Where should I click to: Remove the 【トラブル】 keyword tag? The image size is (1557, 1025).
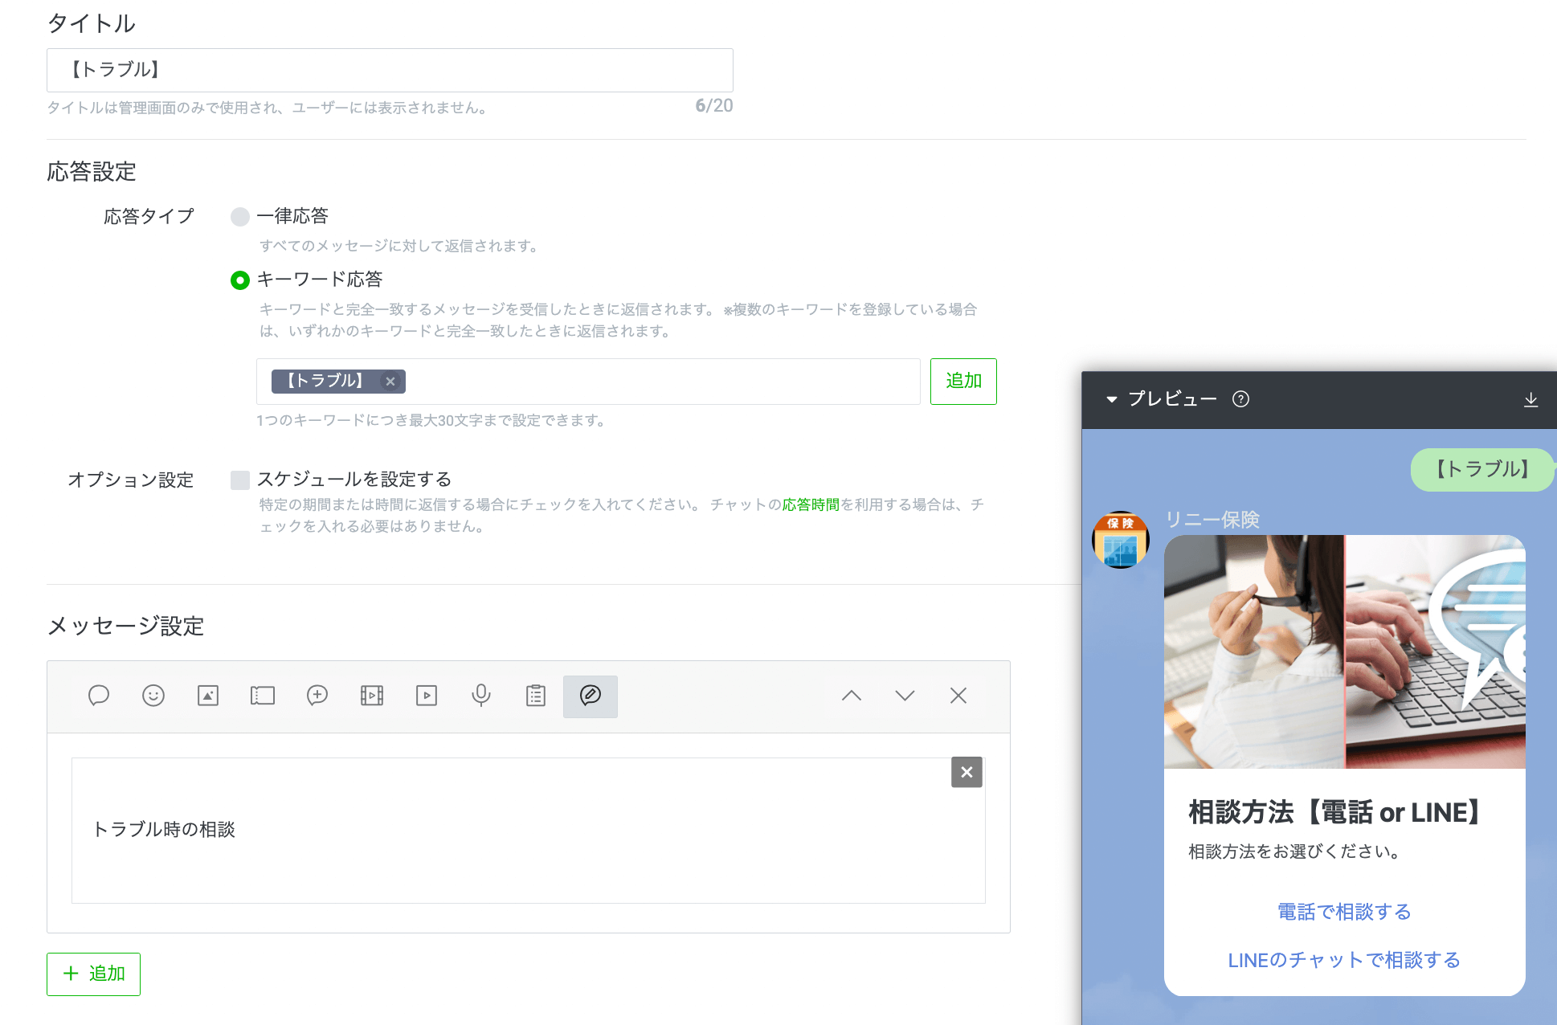point(390,382)
